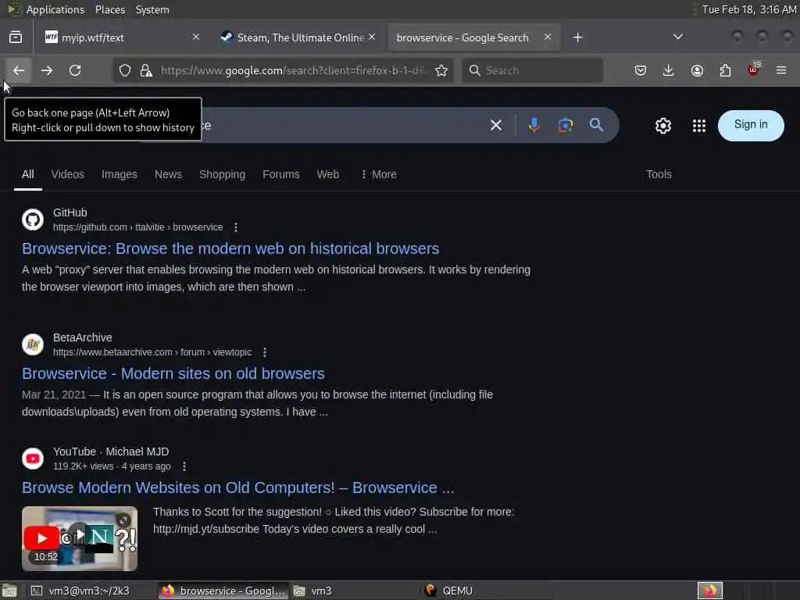Switch to the Steam tab
The width and height of the screenshot is (800, 600).
tap(298, 37)
